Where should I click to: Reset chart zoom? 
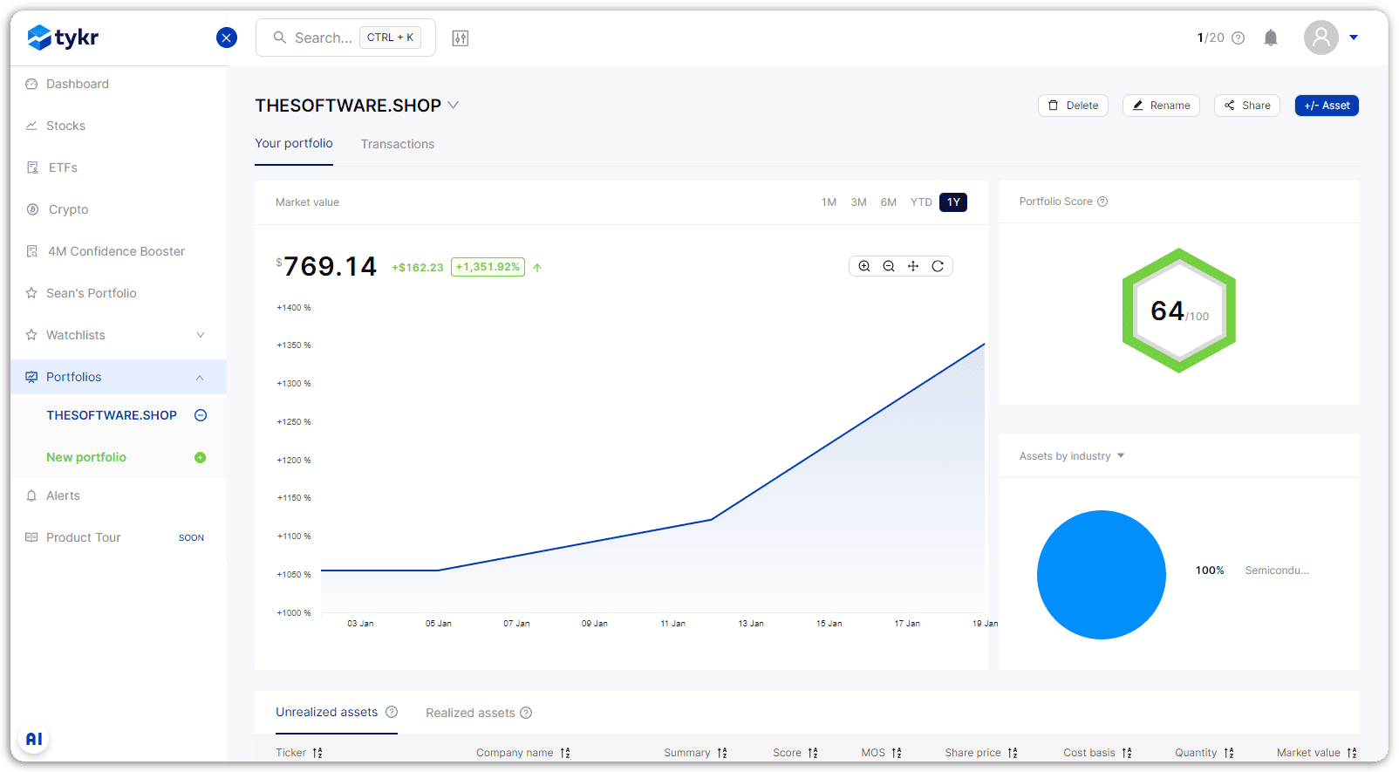938,266
